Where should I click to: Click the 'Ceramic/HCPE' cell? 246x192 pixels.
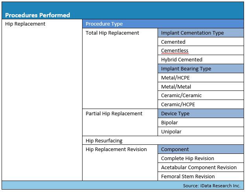(x=201, y=104)
